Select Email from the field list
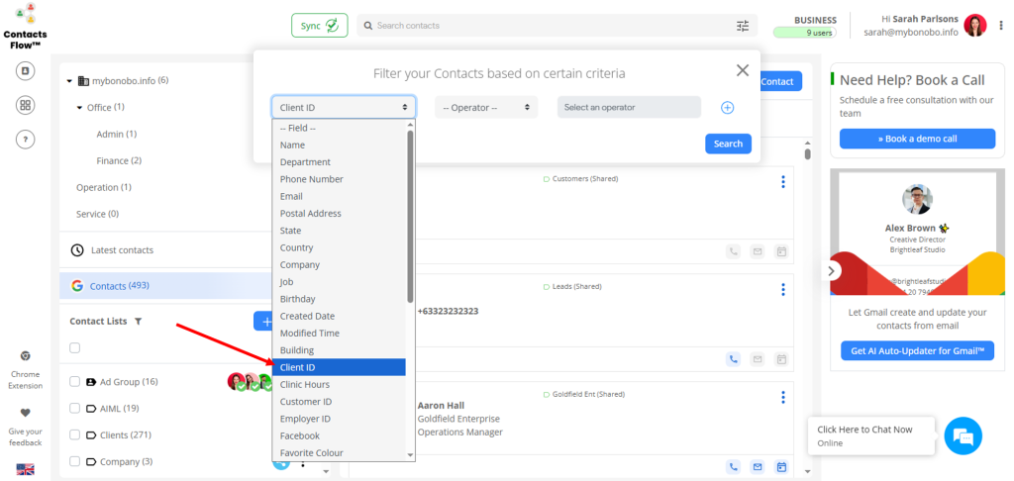This screenshot has height=481, width=1014. [x=291, y=196]
